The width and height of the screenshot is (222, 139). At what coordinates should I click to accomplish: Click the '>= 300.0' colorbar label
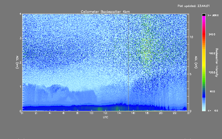[213, 15]
